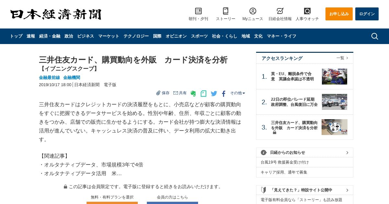
Task: Click the blue member login button
Action: [172, 203]
